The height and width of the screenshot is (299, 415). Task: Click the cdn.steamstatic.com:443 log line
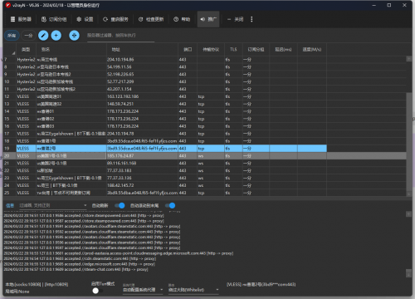80,258
